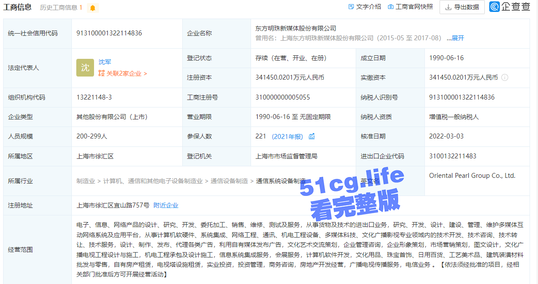The image size is (538, 284).
Task: Click industry breadcrumb 制造业
Action: (x=86, y=181)
